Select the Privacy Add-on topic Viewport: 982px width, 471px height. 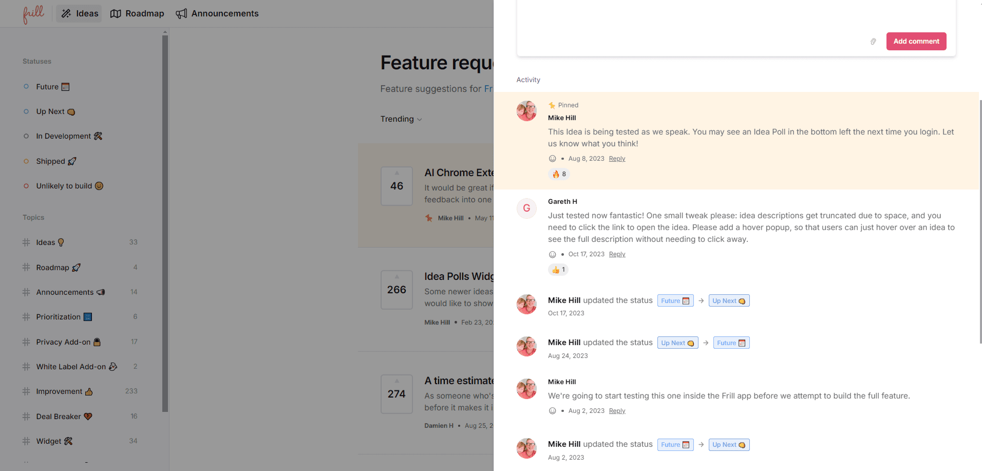(80, 342)
